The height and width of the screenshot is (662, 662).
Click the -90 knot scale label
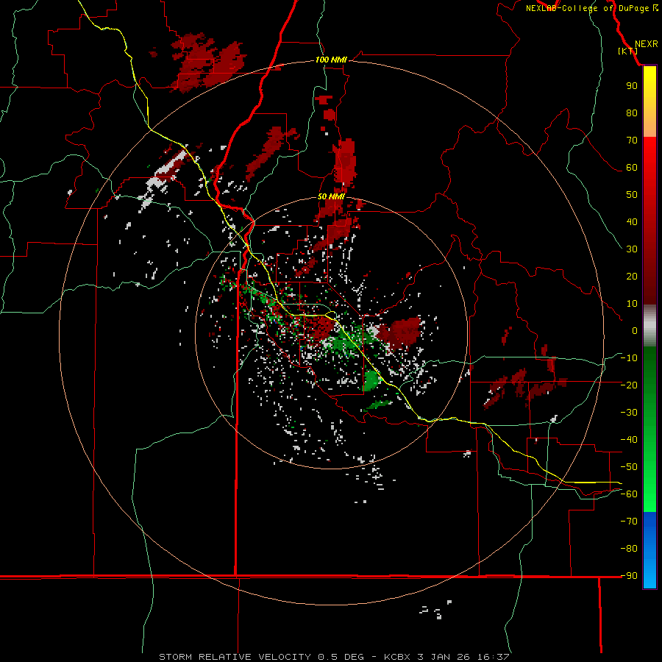pos(629,576)
